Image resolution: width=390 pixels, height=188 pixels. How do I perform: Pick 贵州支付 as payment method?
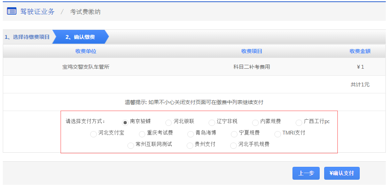(x=190, y=145)
